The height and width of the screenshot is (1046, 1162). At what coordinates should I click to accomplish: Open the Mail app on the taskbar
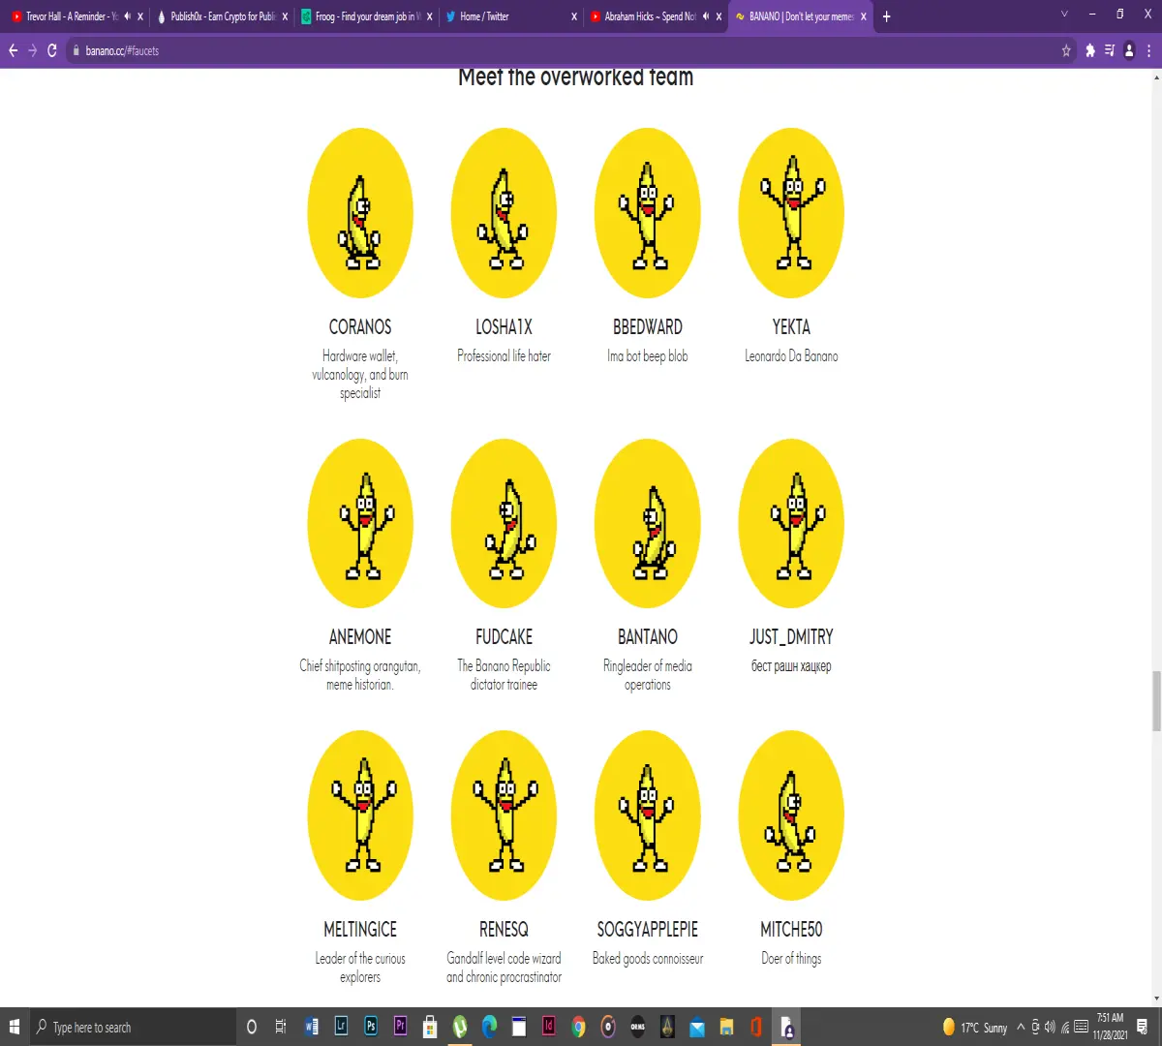pos(697,1027)
